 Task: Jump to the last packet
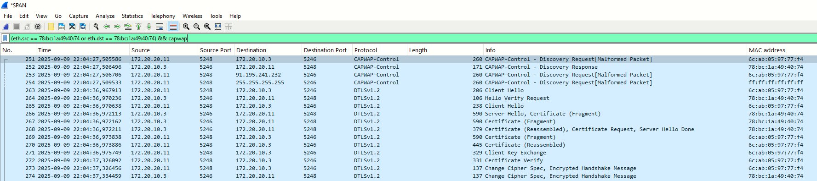tap(149, 27)
